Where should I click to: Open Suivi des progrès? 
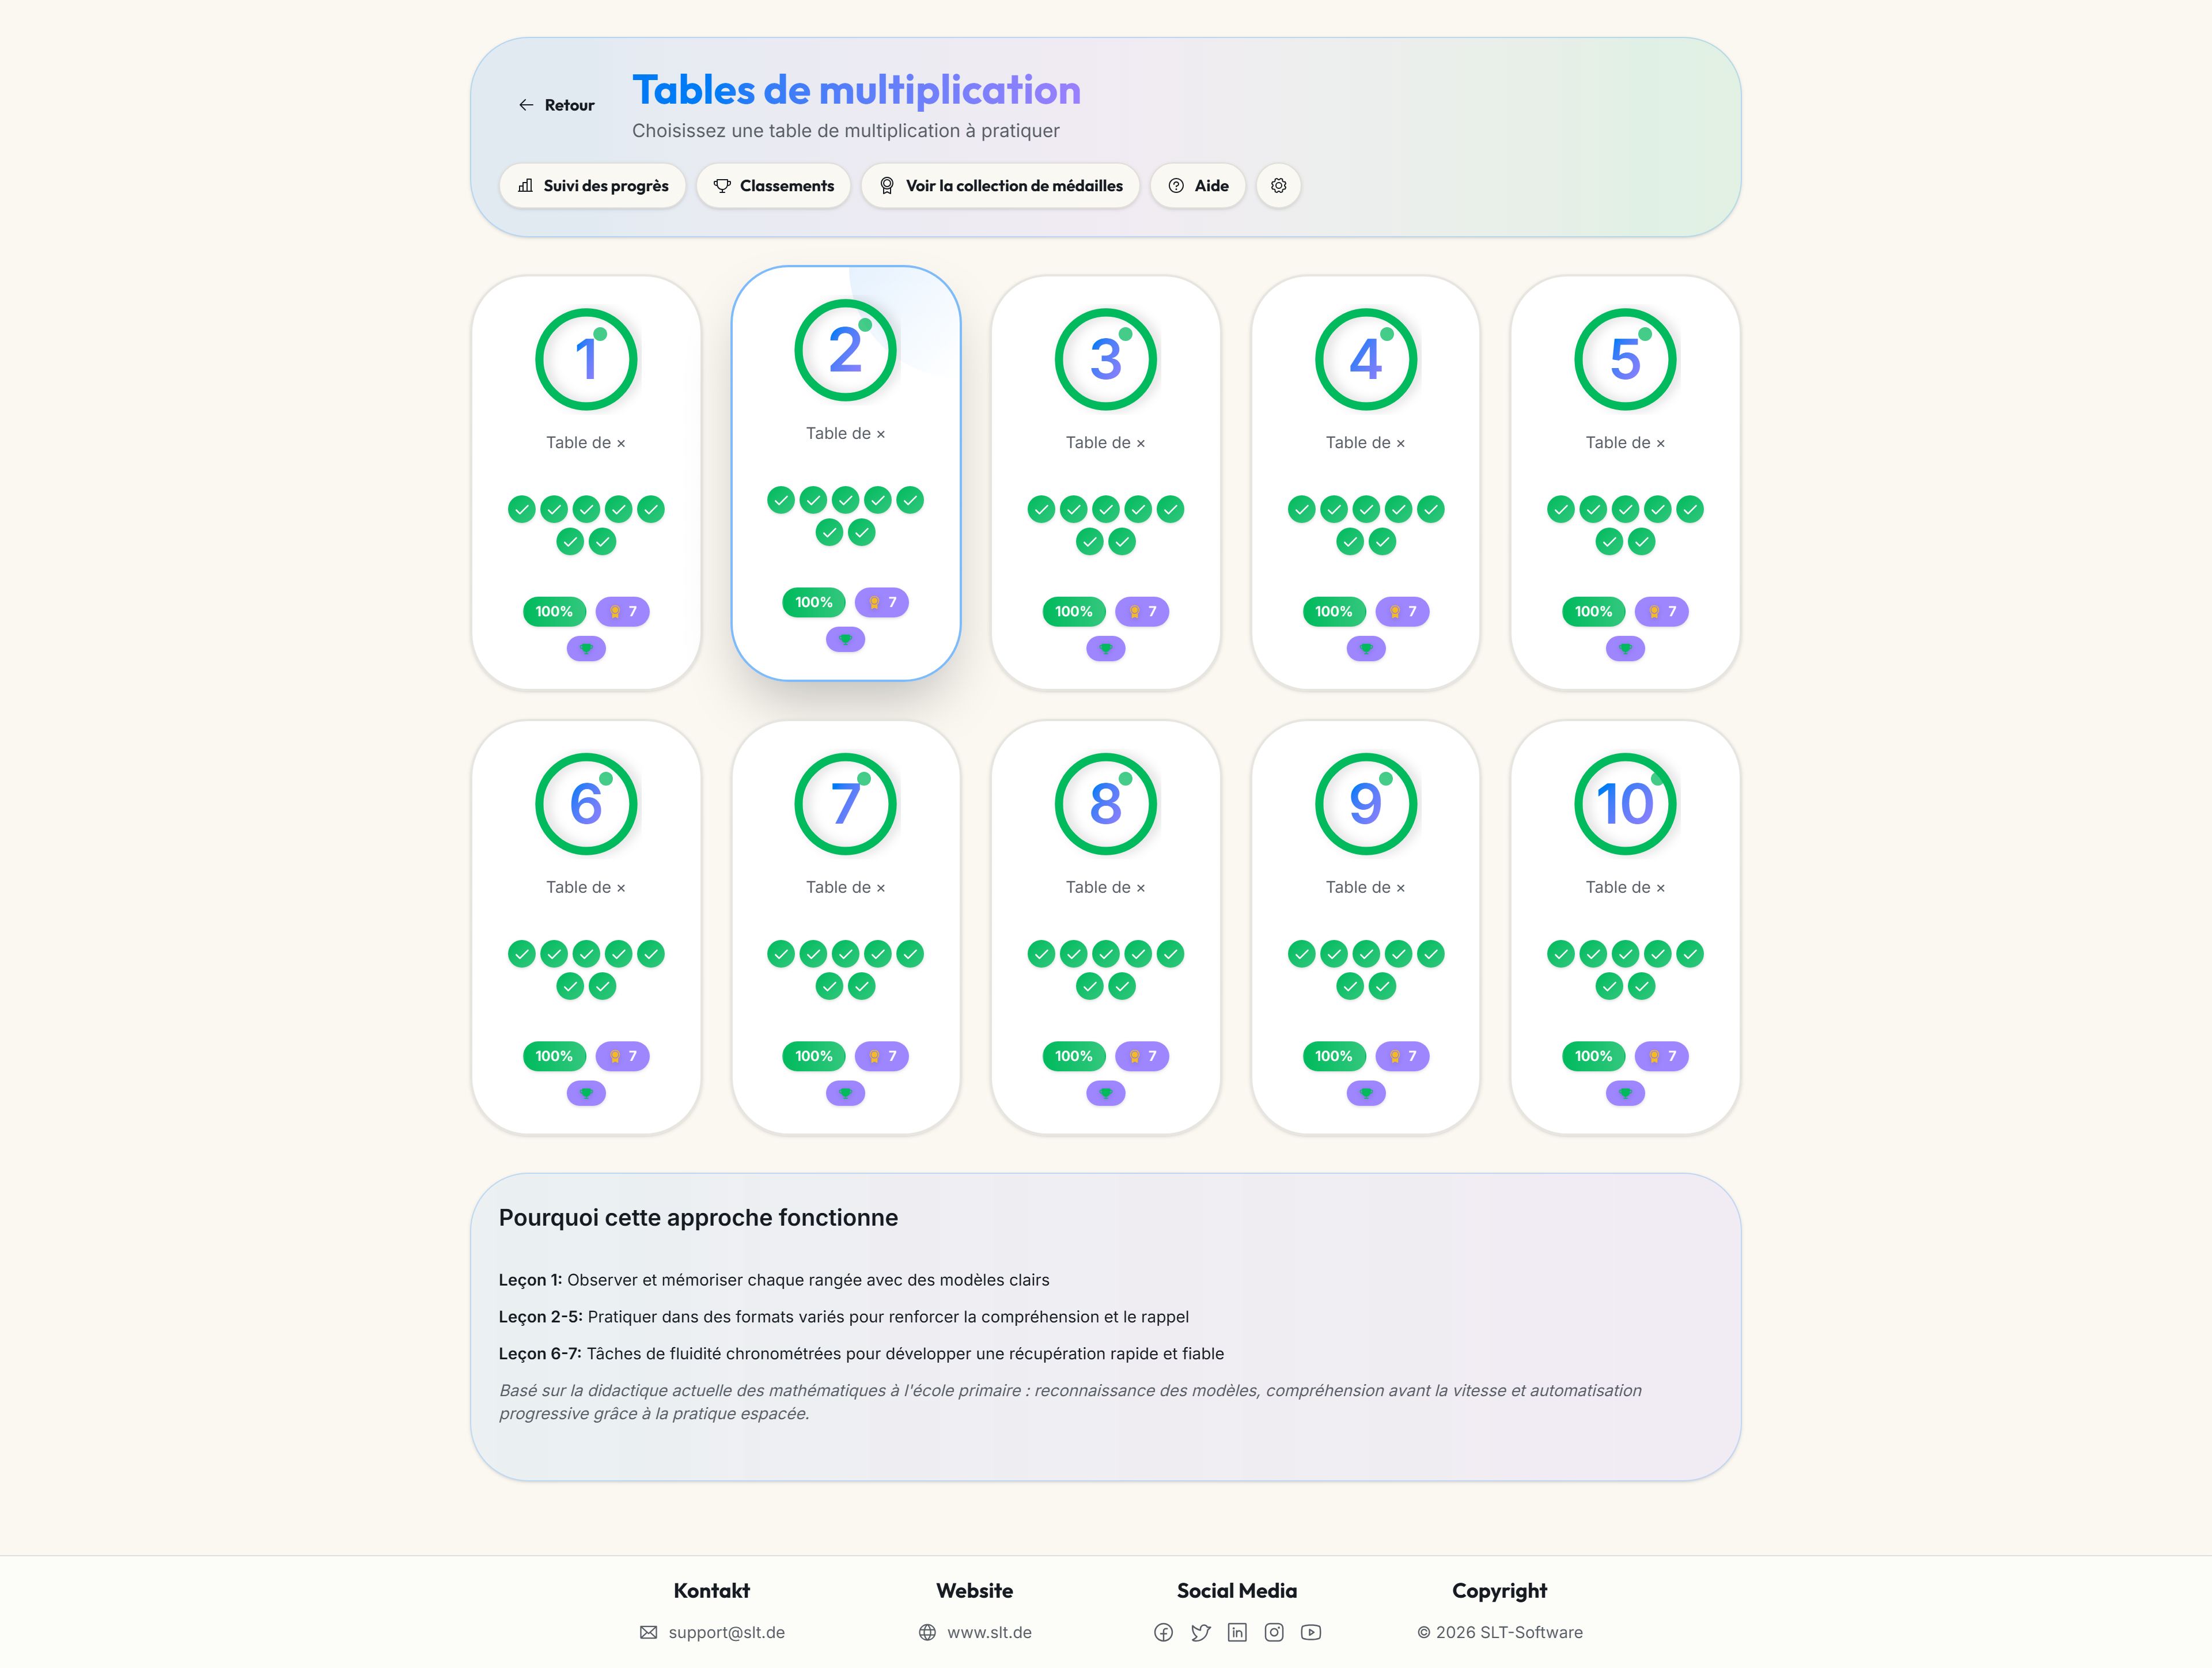point(592,186)
